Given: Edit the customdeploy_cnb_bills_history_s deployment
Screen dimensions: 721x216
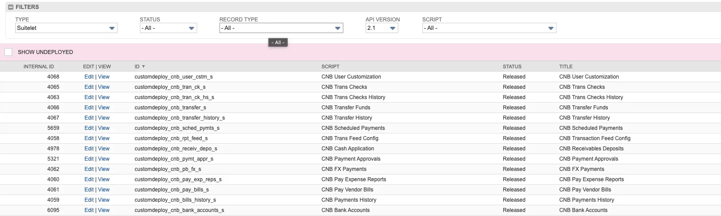Looking at the screenshot, I should click(89, 200).
